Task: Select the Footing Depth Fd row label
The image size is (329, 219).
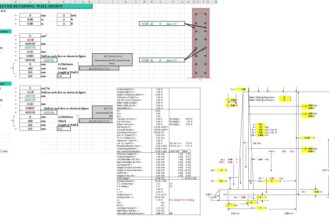Action: 126,89
